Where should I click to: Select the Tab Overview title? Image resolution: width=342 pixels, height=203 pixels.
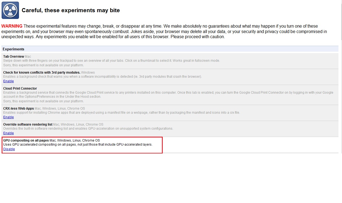pos(14,57)
